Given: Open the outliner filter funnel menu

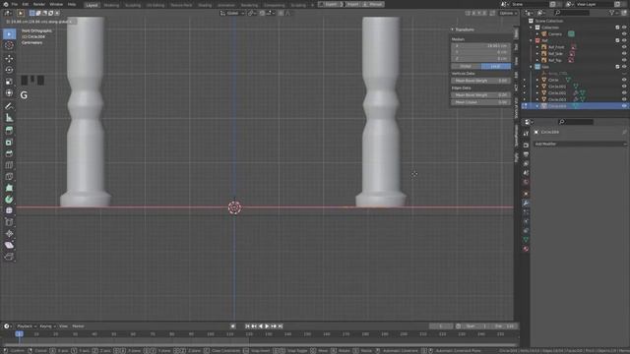Looking at the screenshot, I should (x=613, y=13).
